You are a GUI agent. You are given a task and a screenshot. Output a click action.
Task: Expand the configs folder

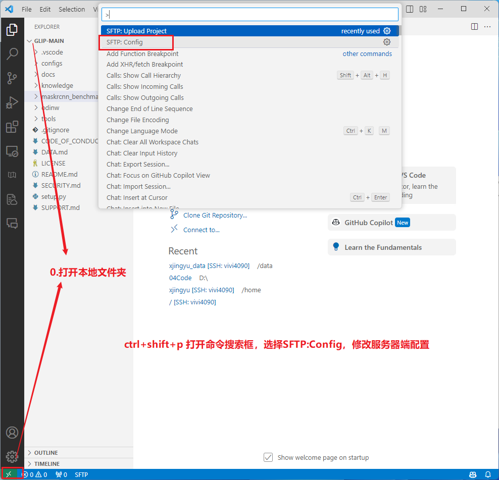[36, 63]
